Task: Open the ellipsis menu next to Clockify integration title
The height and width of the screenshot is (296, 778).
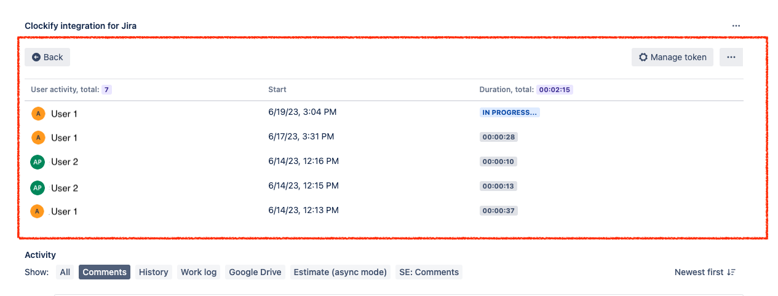Action: [736, 26]
